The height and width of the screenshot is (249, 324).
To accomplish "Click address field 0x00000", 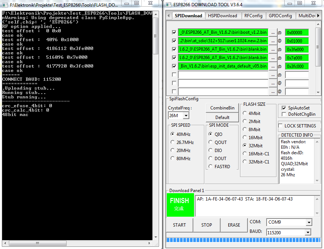I will [297, 33].
